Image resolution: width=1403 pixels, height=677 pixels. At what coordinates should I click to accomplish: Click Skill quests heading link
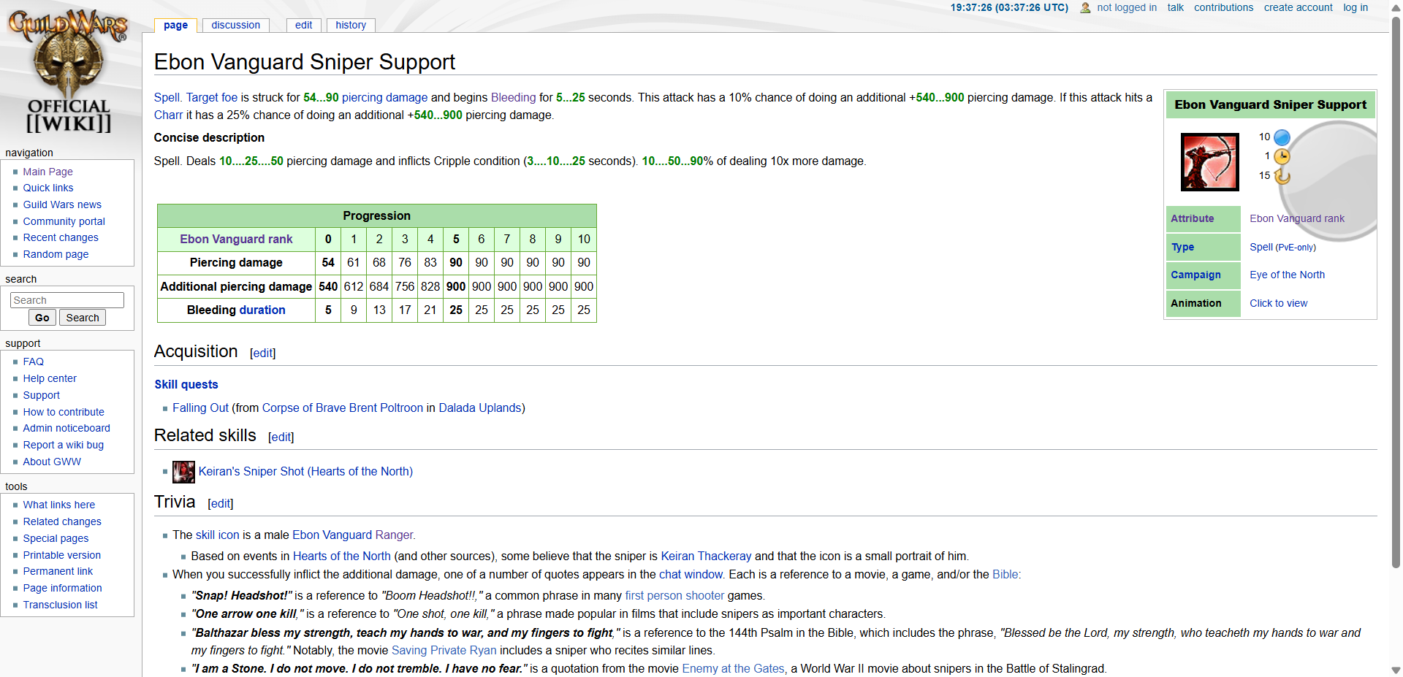coord(186,384)
